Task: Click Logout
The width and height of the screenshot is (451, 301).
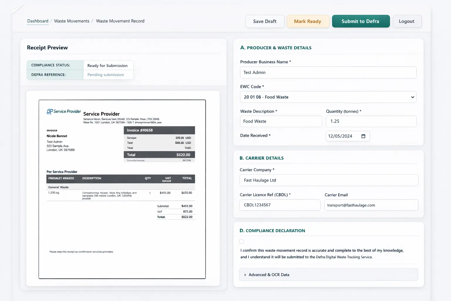Action: 407,21
